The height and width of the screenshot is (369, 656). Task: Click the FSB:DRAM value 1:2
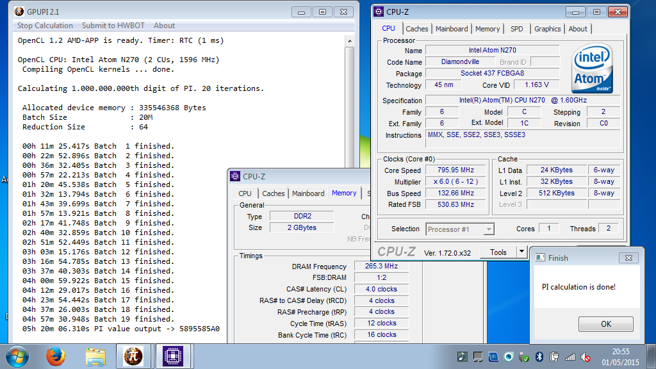coord(381,277)
